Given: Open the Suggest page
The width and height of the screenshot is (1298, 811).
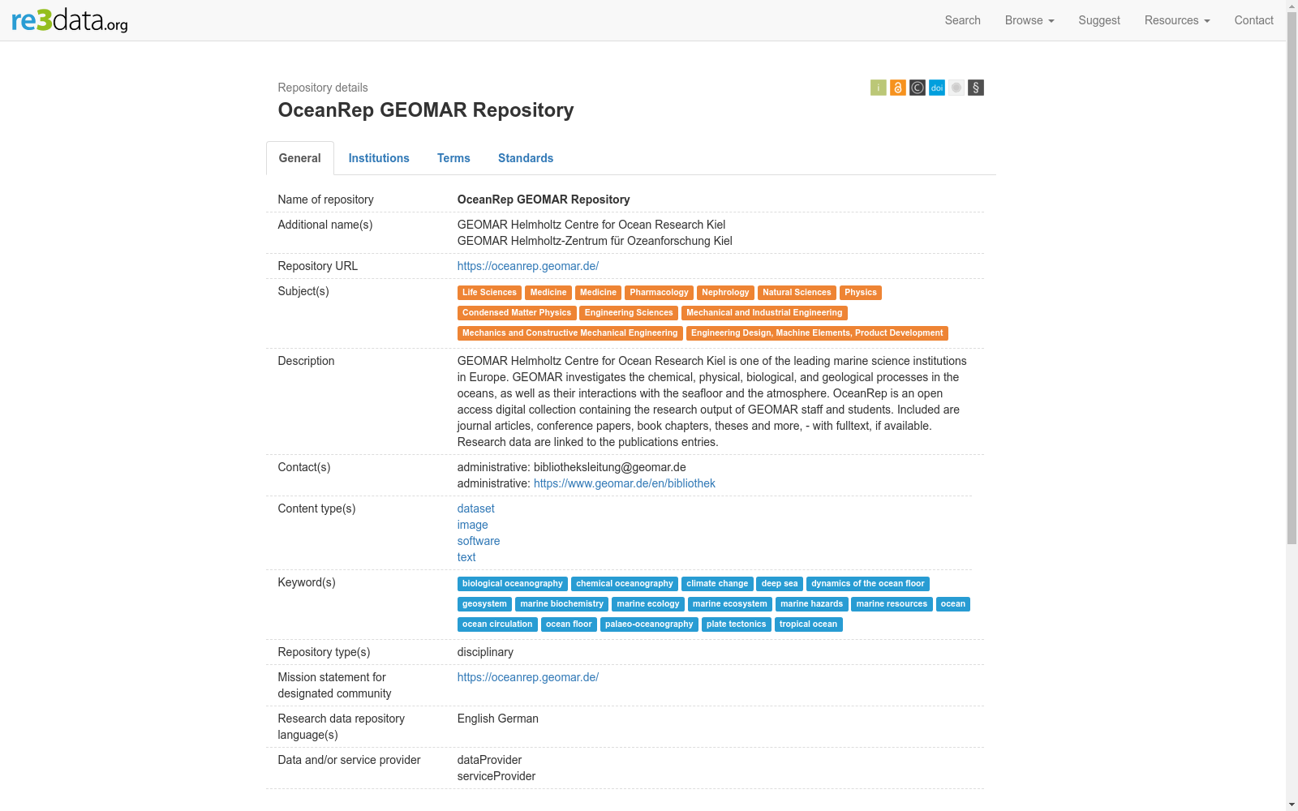Looking at the screenshot, I should point(1099,20).
